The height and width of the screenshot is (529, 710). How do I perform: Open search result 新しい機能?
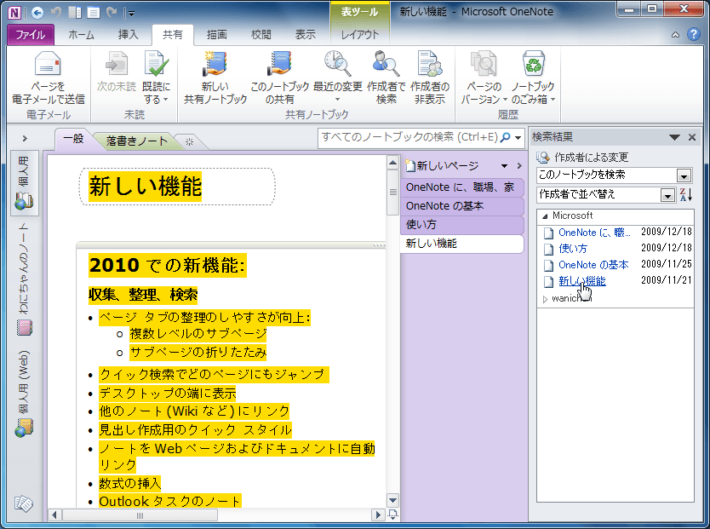pyautogui.click(x=581, y=281)
